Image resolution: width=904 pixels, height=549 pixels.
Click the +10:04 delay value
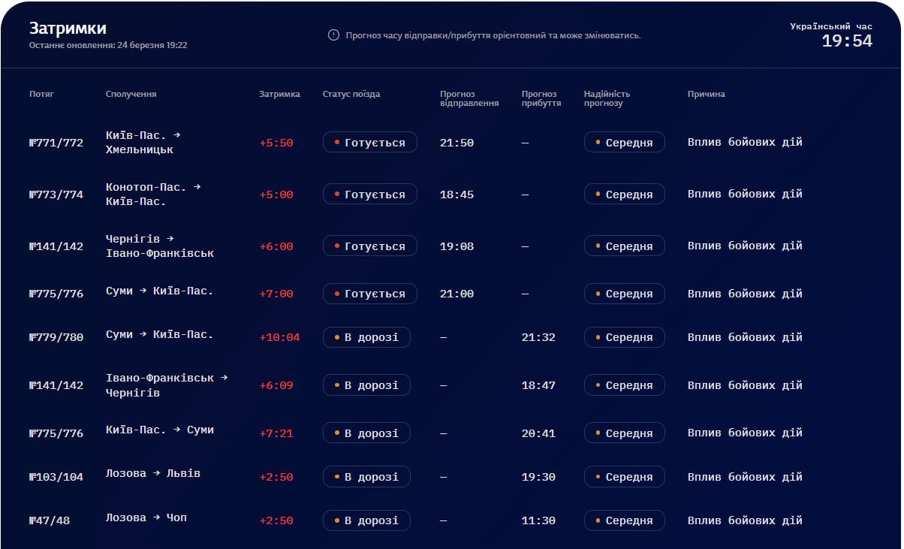279,337
